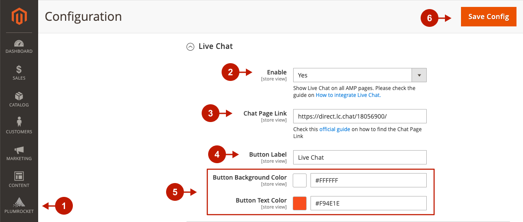Viewport: 523px width, 222px height.
Task: Open the Plumrocket pyramid icon
Action: tap(19, 203)
